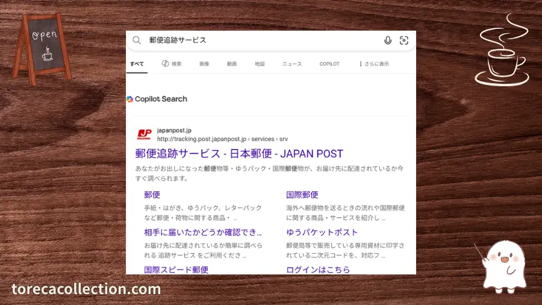
Task: Activate voice search microphone icon
Action: 388,40
